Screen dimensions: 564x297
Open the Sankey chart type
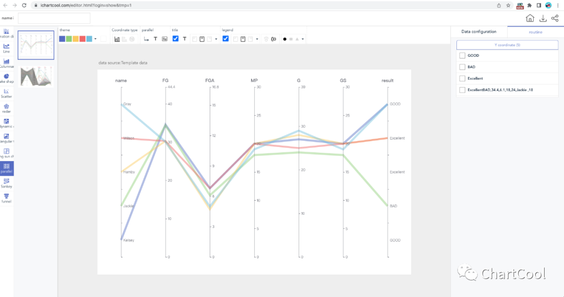(x=6, y=182)
